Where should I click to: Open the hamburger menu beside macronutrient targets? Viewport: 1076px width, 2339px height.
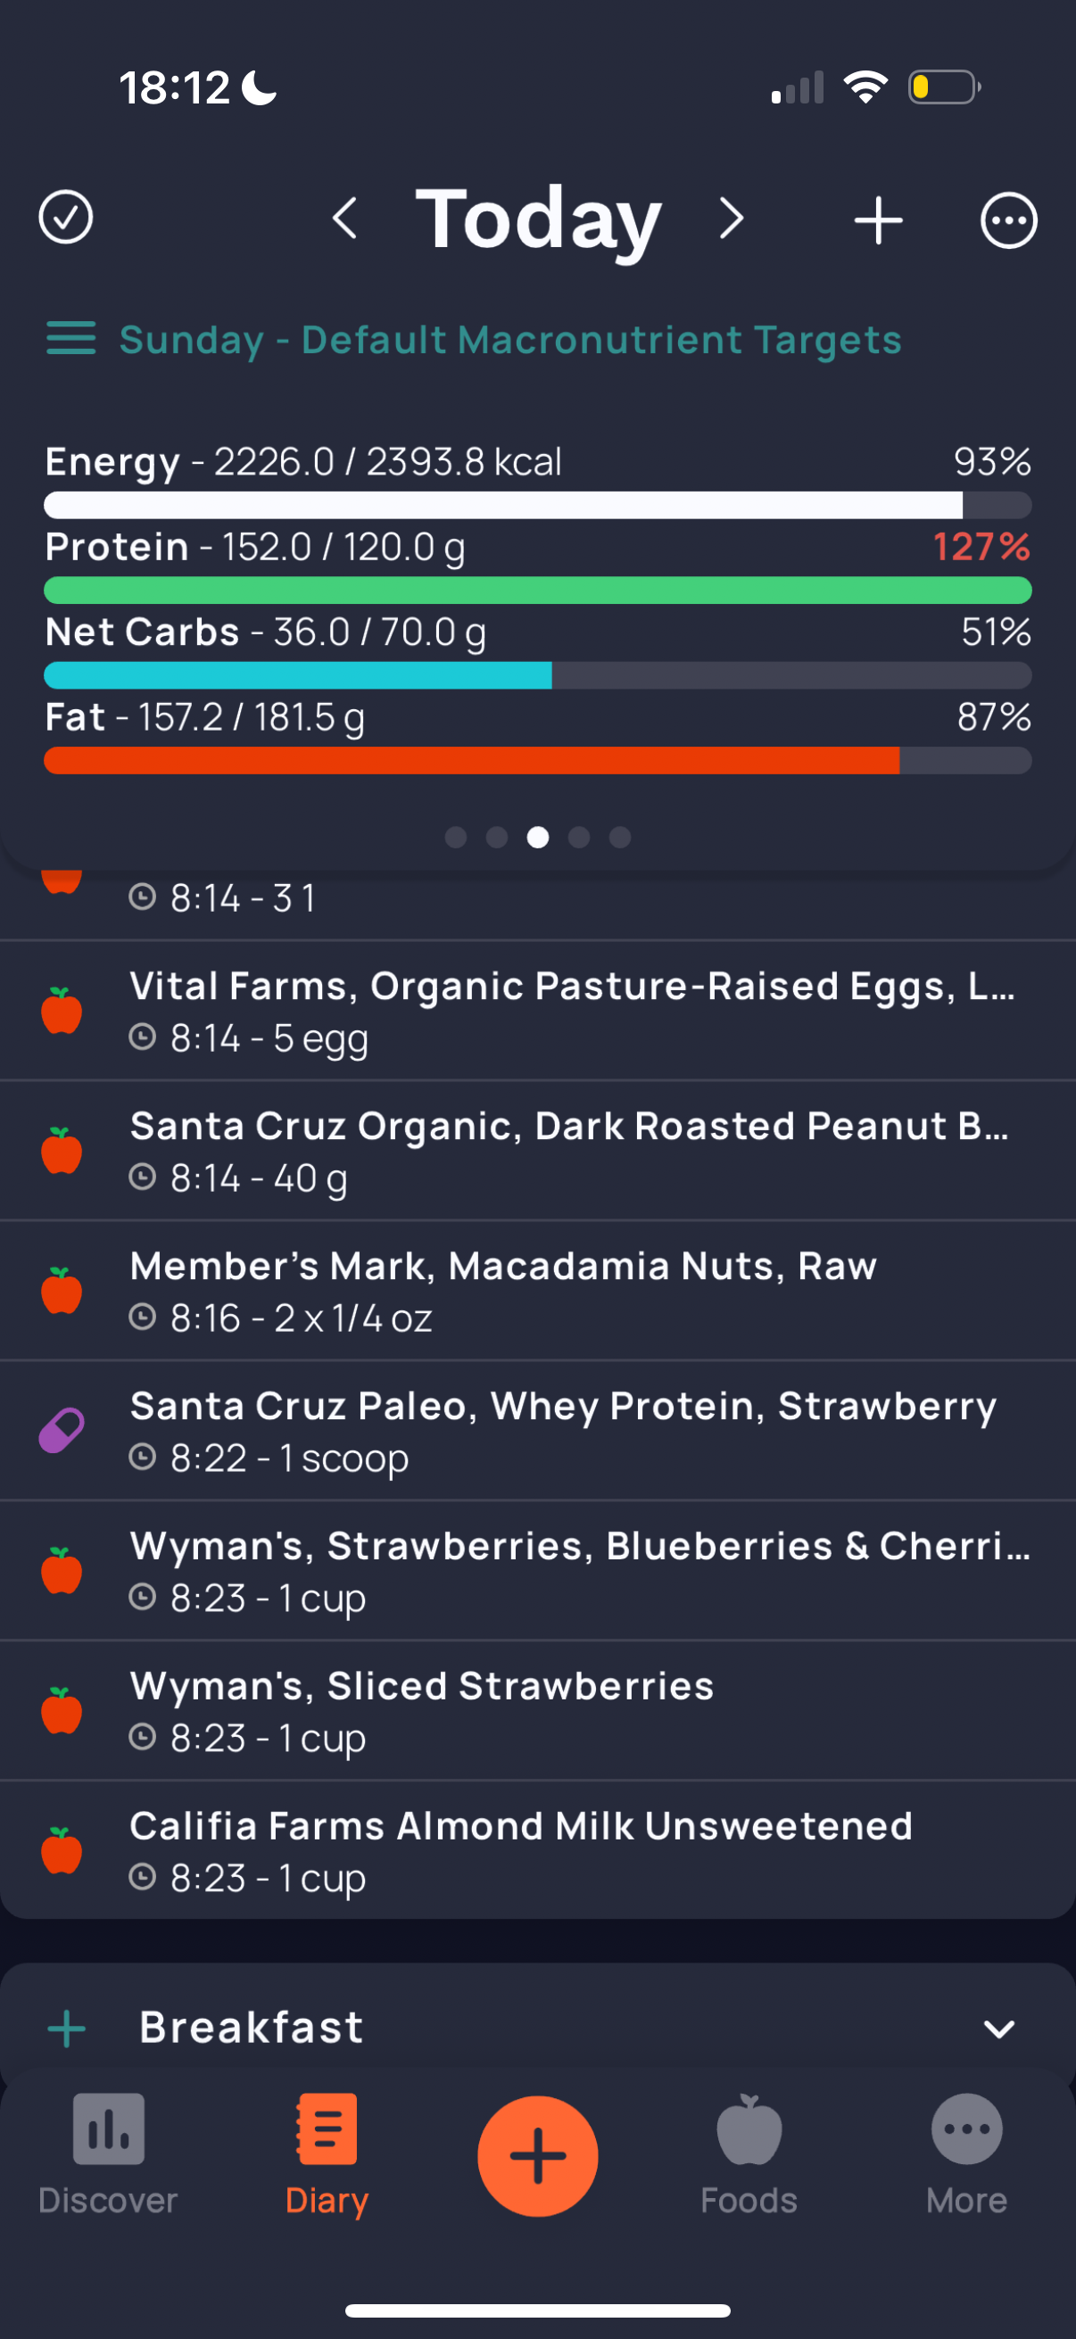pyautogui.click(x=70, y=339)
